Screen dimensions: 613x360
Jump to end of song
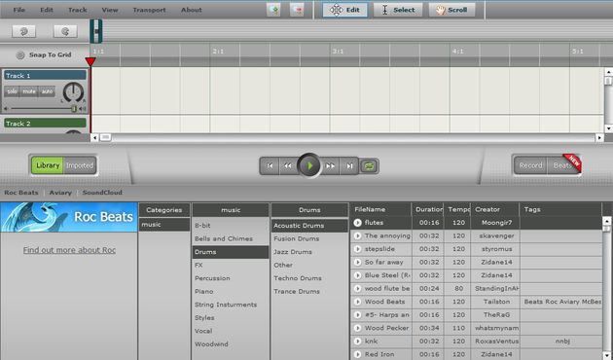(x=349, y=165)
